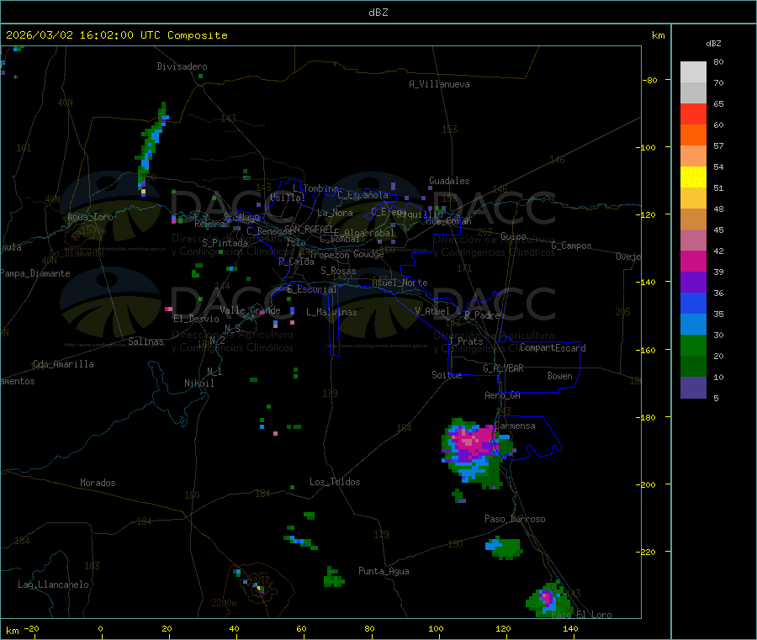Click the Paso_Barroso label
This screenshot has height=640, width=757.
[515, 519]
